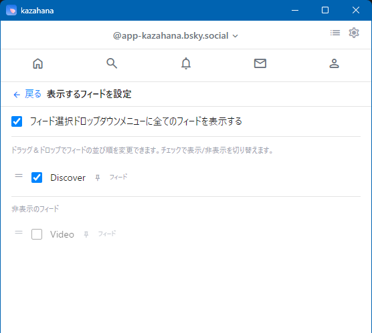Open notifications bell icon
The height and width of the screenshot is (333, 372).
[186, 63]
